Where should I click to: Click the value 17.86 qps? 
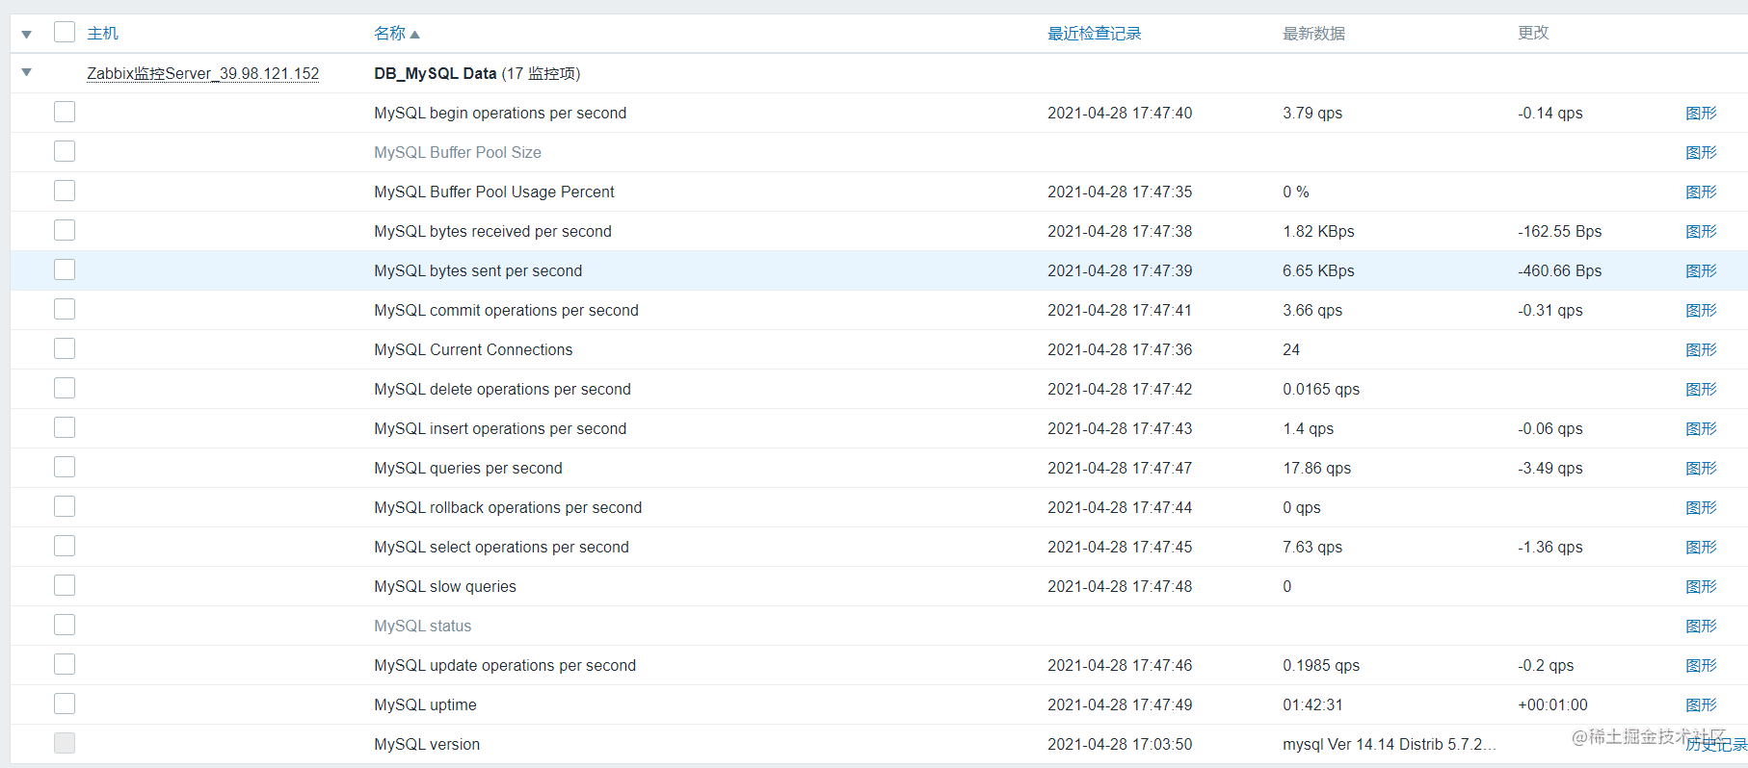(x=1316, y=468)
